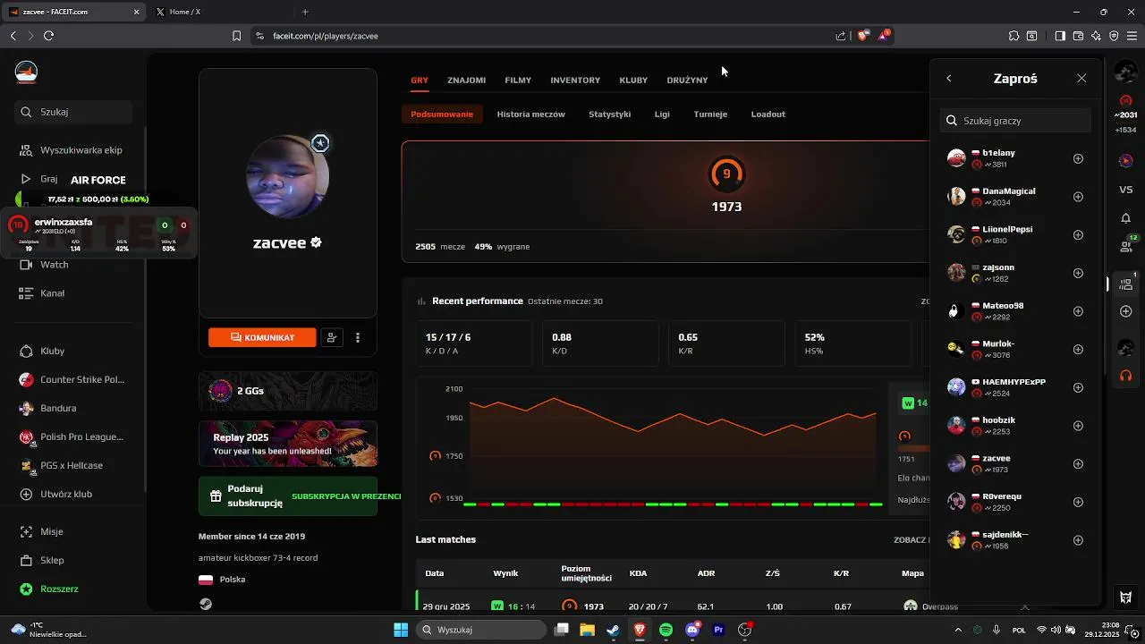This screenshot has width=1145, height=644.
Task: Go back from Zaproś panel
Action: click(x=949, y=79)
